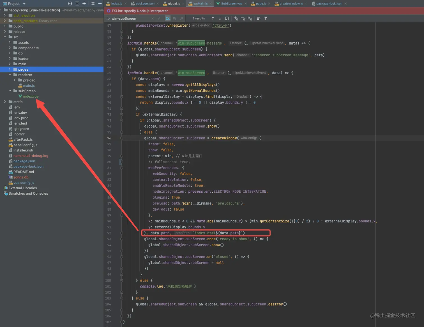The width and height of the screenshot is (424, 327).
Task: Open Scratches and Consoles node
Action: pyautogui.click(x=28, y=194)
